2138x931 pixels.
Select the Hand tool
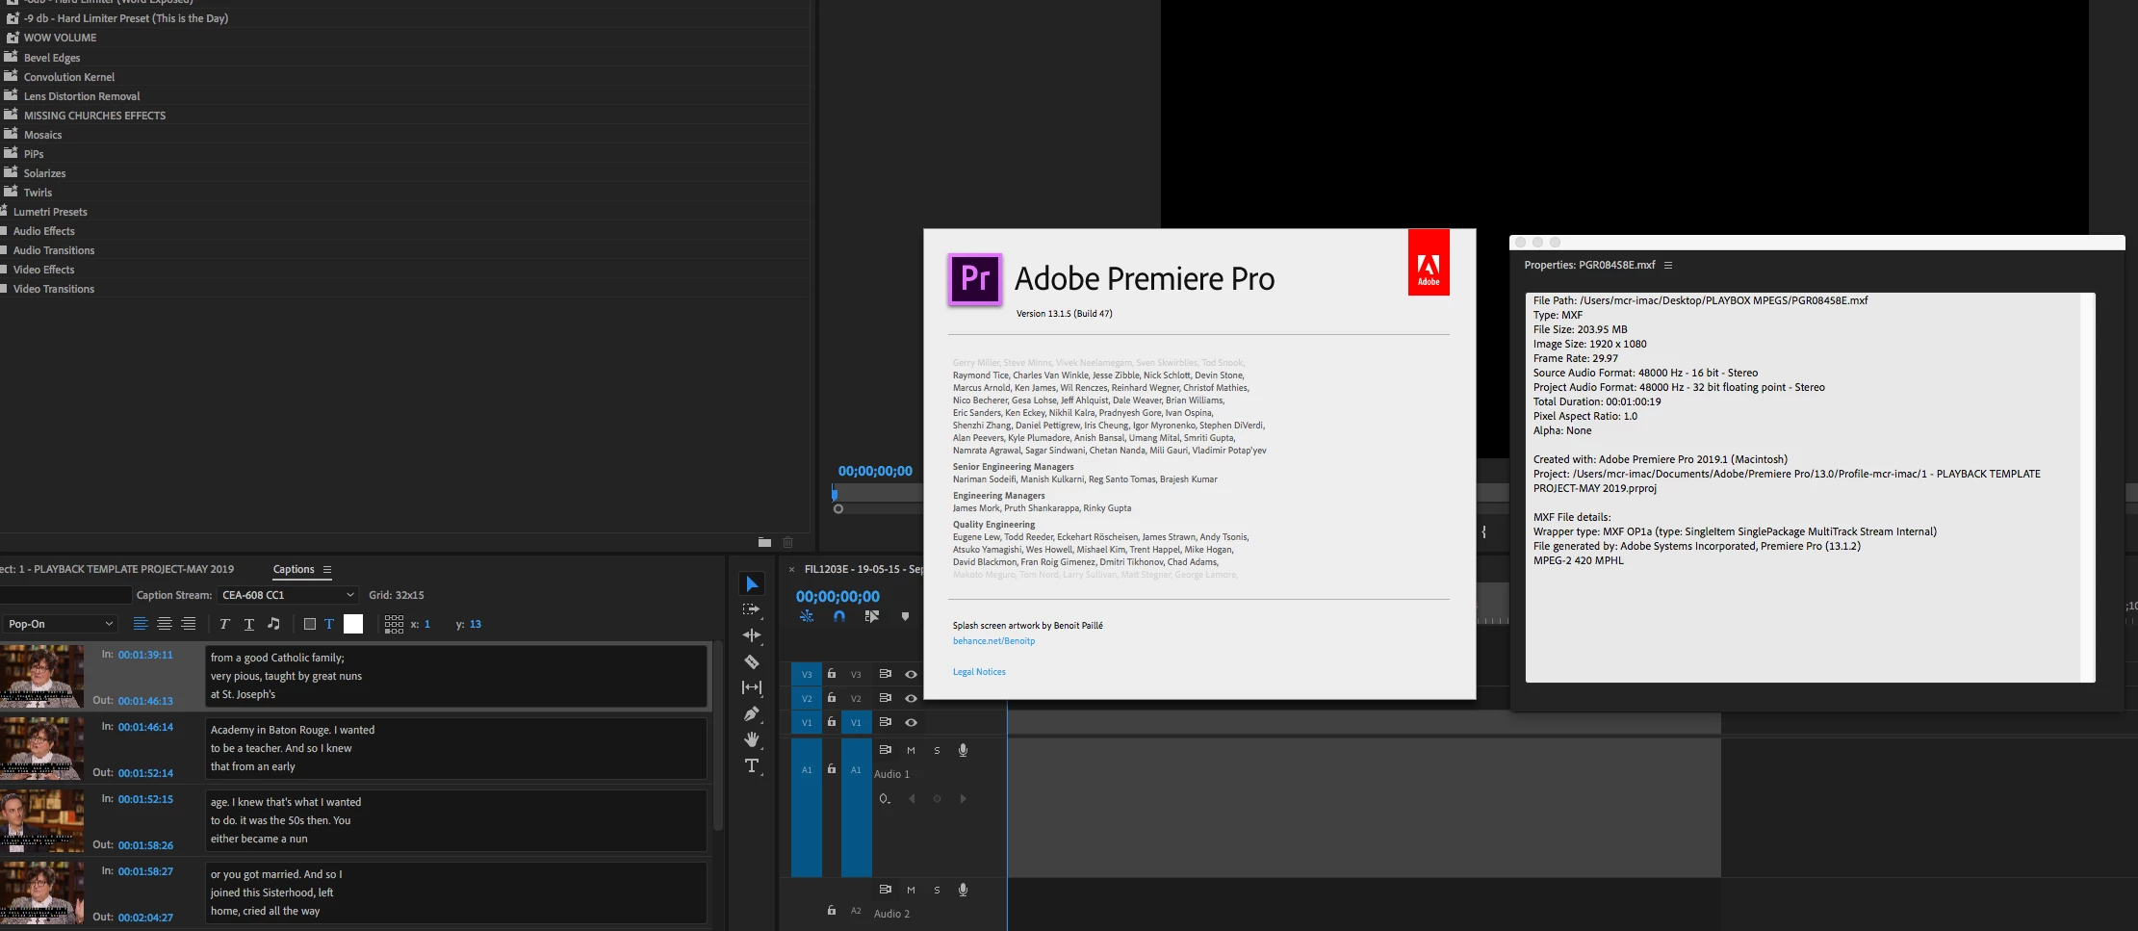[752, 739]
